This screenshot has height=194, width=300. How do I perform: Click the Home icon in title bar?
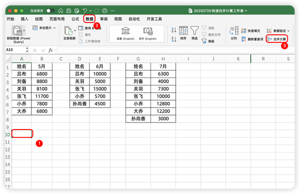coord(61,10)
